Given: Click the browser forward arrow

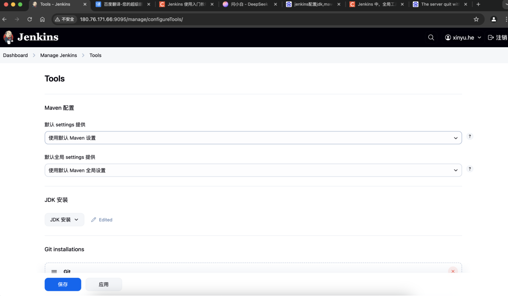Looking at the screenshot, I should [x=17, y=19].
